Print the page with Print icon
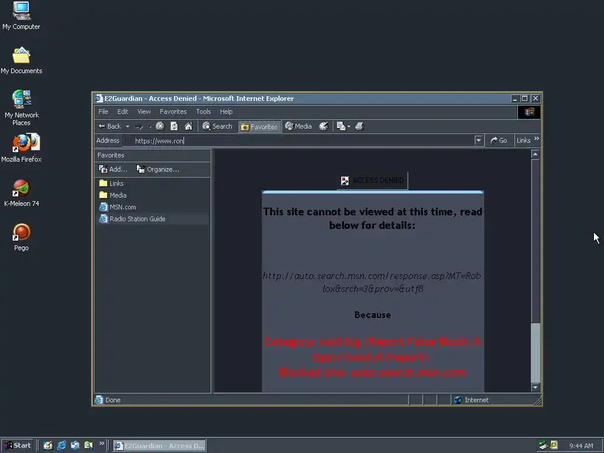This screenshot has width=604, height=453. click(359, 126)
